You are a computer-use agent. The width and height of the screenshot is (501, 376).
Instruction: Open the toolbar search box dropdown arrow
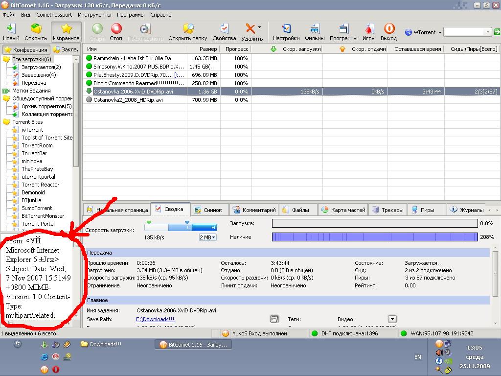coord(488,32)
